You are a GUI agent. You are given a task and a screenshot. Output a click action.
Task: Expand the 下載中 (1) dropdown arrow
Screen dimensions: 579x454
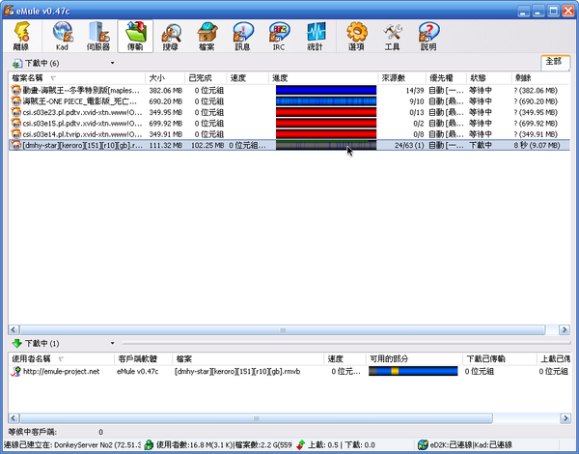(112, 343)
